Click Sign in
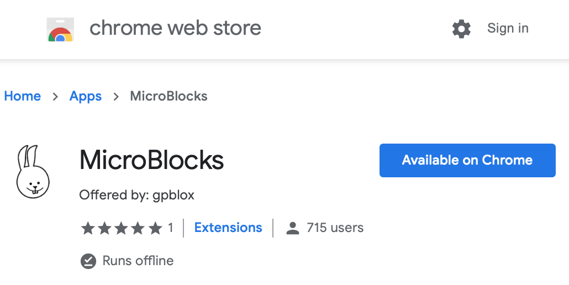 [508, 28]
